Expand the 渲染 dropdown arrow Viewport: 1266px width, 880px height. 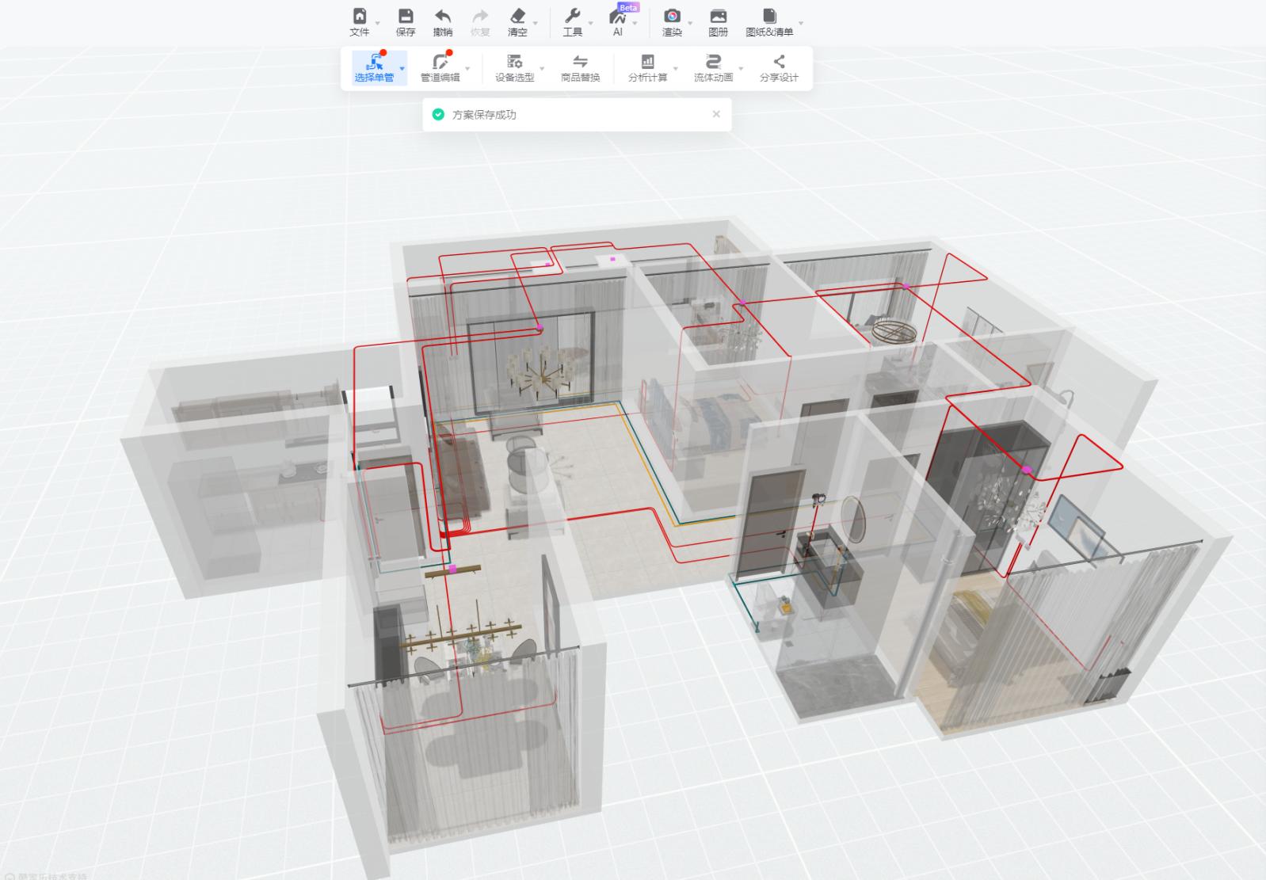[690, 23]
